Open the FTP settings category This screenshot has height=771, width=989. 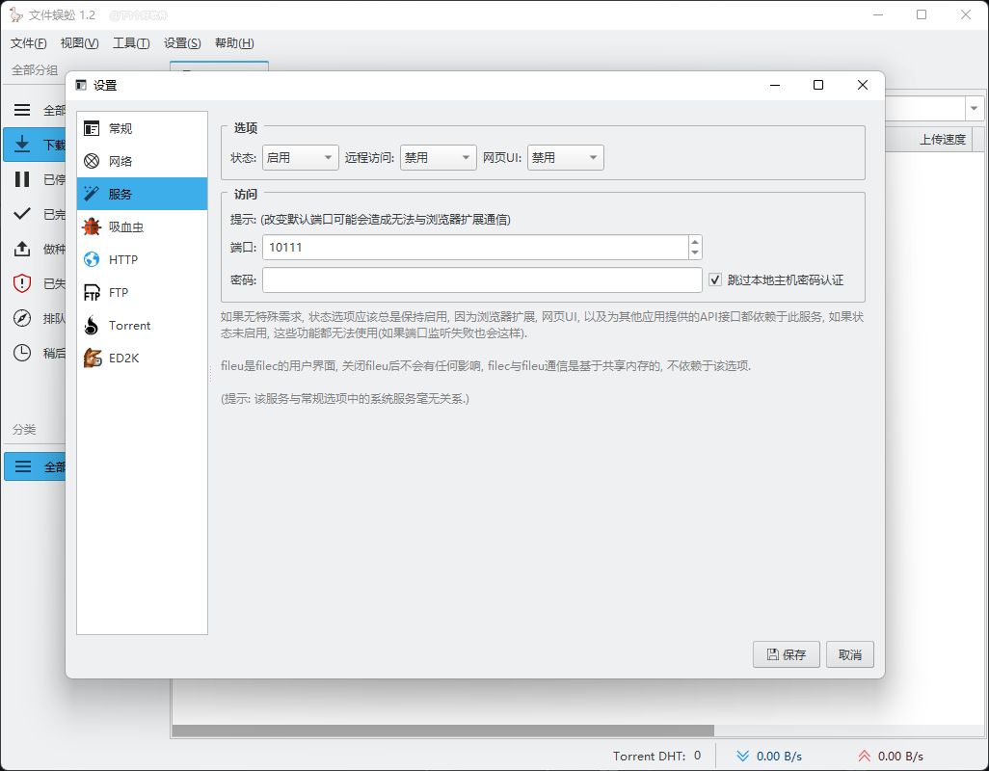(142, 293)
